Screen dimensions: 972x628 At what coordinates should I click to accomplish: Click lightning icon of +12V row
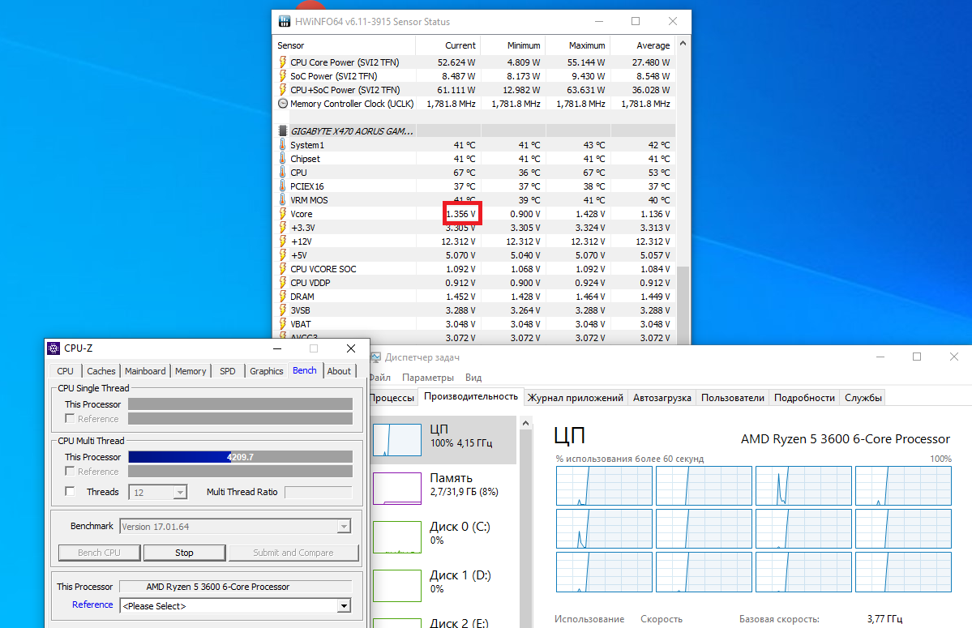pyautogui.click(x=283, y=241)
